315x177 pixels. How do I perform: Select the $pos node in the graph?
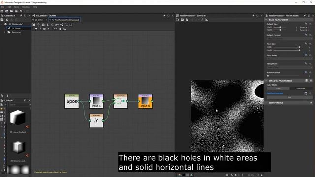pyautogui.click(x=72, y=101)
